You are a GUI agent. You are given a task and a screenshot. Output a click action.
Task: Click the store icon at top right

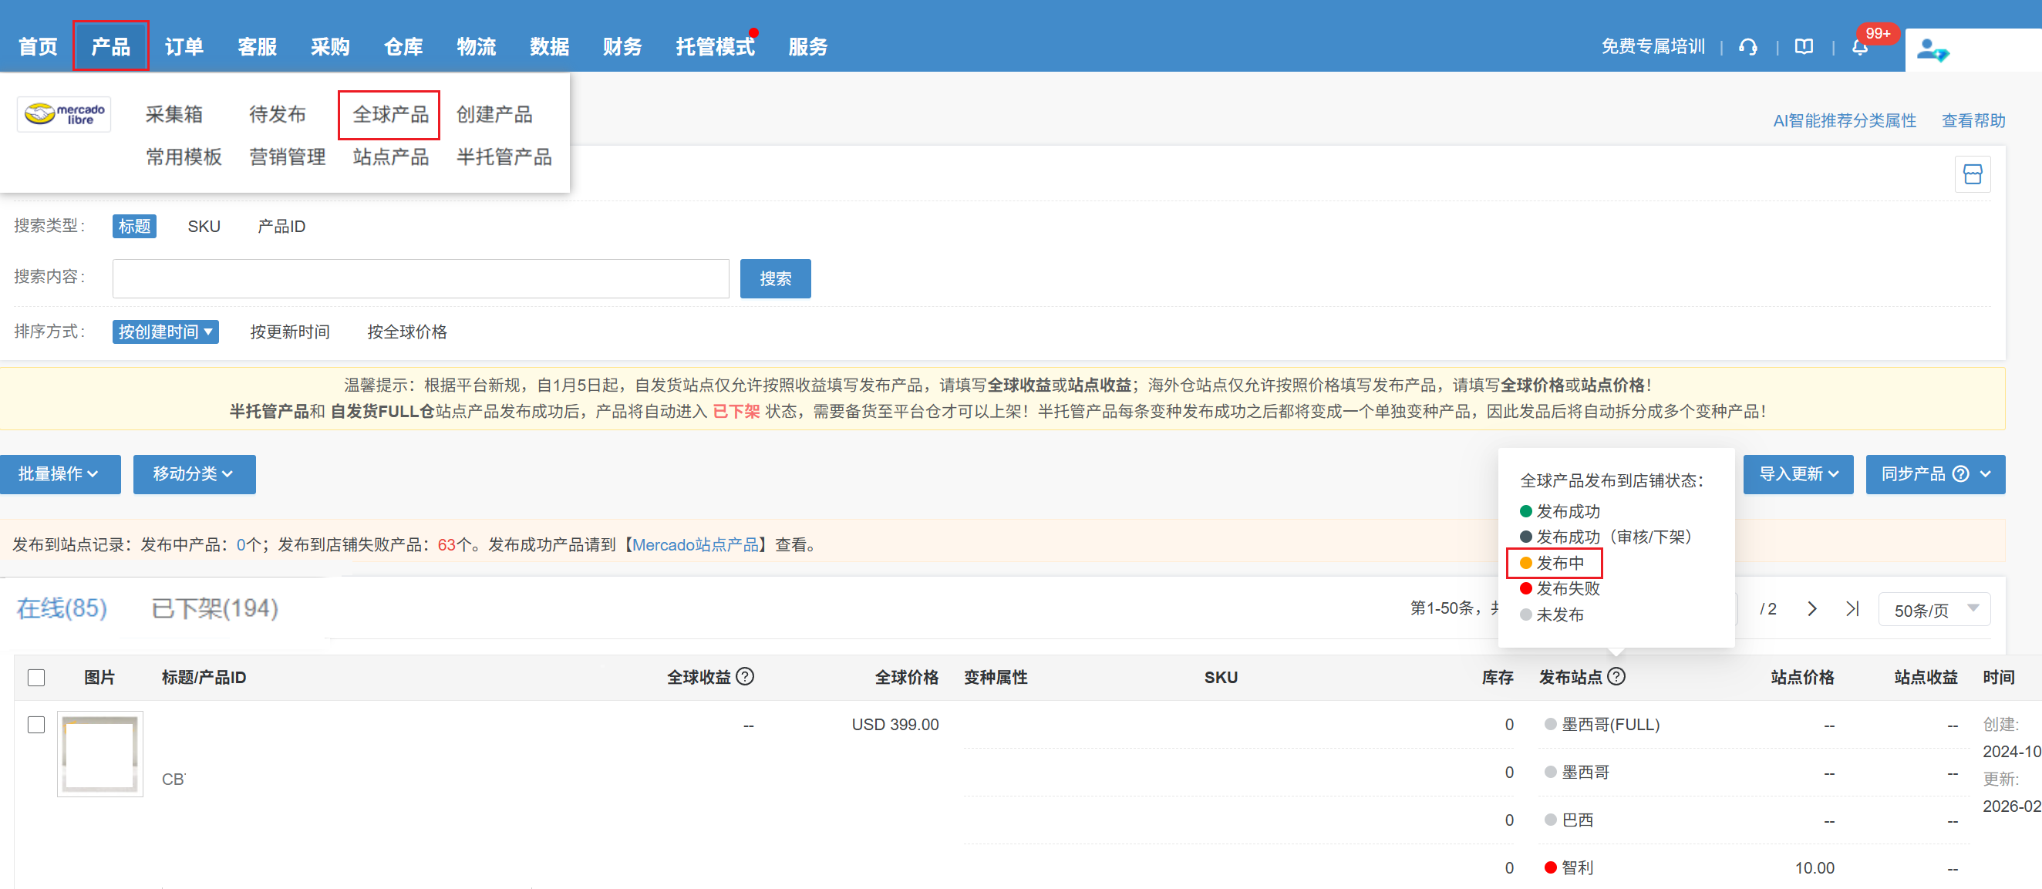1973,174
